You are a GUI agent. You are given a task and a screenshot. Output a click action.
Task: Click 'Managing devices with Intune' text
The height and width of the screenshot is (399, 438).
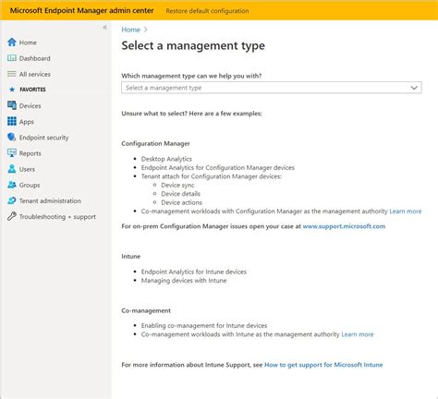click(184, 281)
